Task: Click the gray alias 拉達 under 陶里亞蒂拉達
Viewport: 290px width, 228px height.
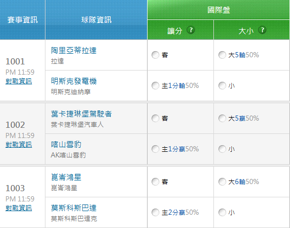Action: (57, 61)
